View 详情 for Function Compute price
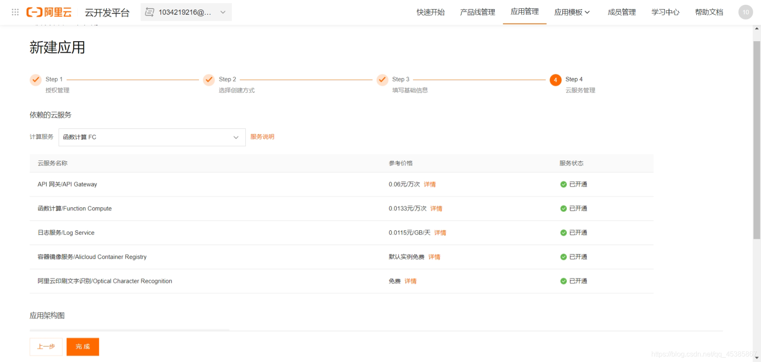 (436, 209)
